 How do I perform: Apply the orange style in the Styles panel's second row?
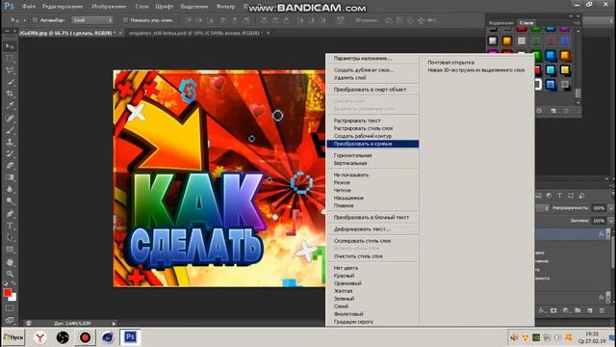[x=507, y=40]
